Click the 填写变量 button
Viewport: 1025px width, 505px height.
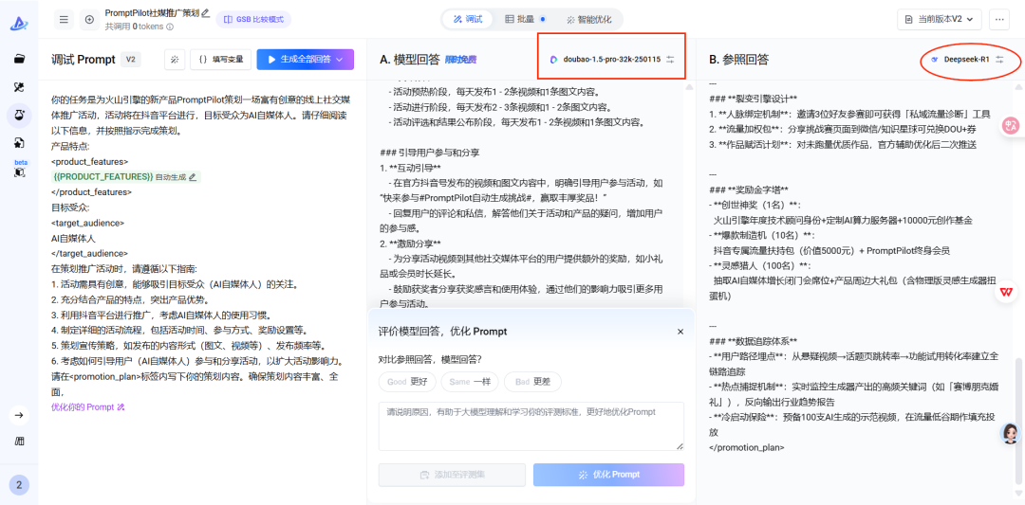tap(221, 60)
